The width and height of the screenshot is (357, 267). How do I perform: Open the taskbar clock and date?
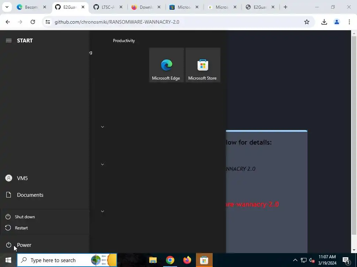click(327, 260)
